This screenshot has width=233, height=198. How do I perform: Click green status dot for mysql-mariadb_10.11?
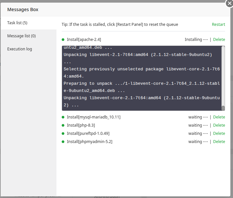coord(63,117)
